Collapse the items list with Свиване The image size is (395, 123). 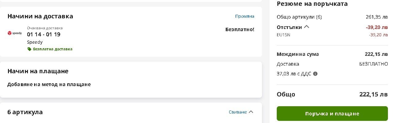[x=241, y=112]
